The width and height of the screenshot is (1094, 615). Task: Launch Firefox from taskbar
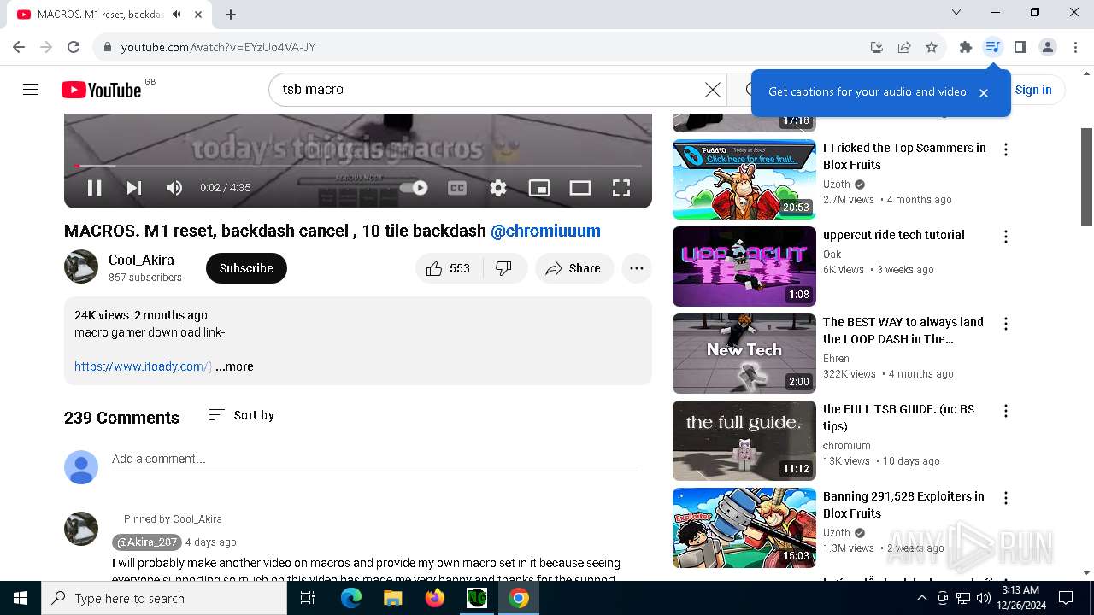[435, 598]
